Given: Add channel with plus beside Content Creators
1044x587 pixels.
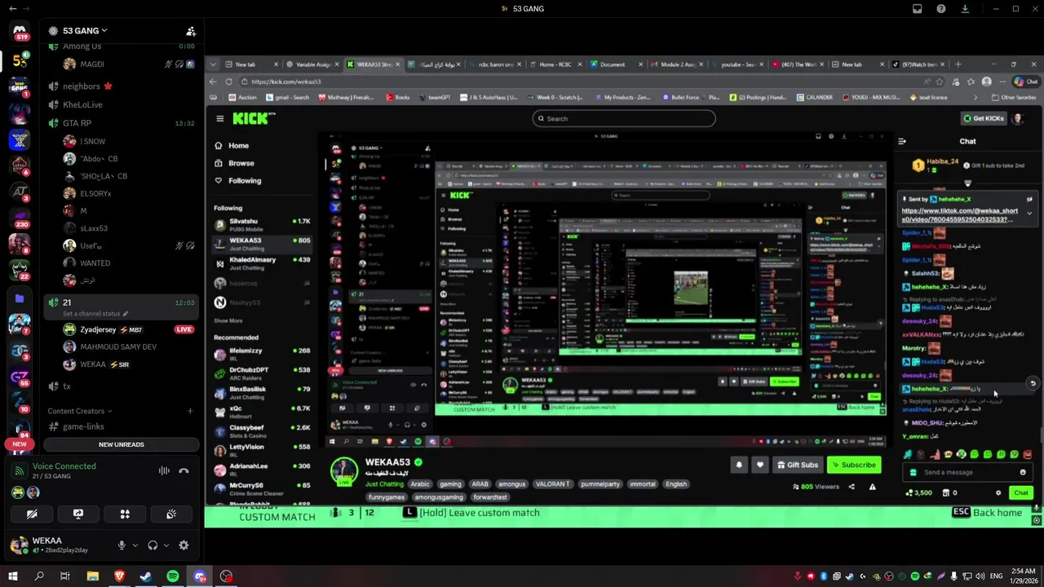Looking at the screenshot, I should click(190, 411).
